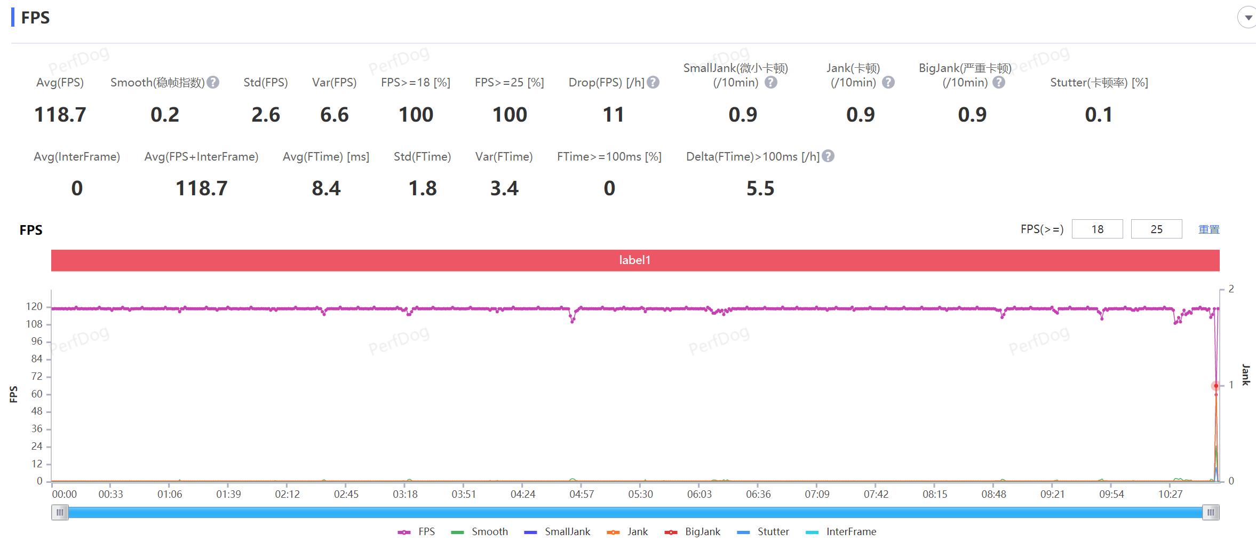Click the 重置 reset link

[1209, 229]
